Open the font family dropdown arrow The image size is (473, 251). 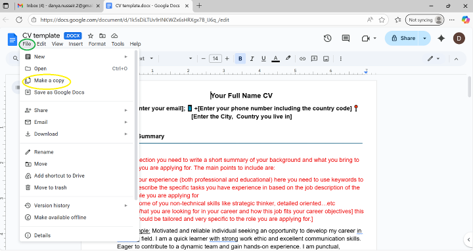191,59
